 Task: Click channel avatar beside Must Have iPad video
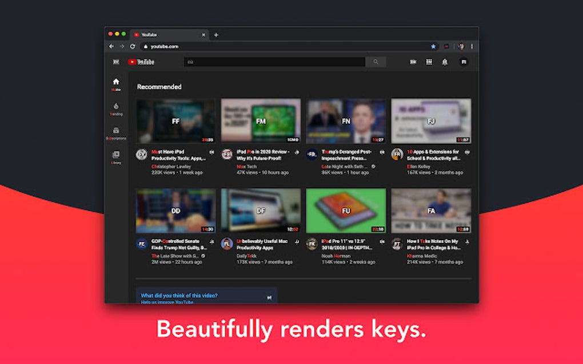click(141, 155)
